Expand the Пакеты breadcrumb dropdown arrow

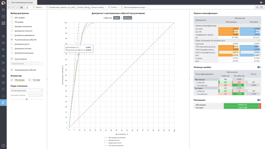point(43,7)
